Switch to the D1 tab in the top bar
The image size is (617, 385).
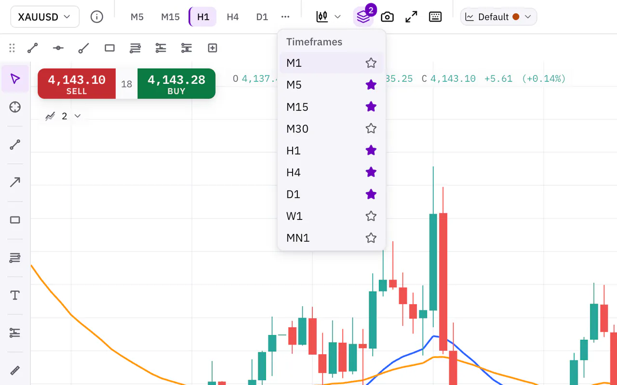pyautogui.click(x=262, y=17)
